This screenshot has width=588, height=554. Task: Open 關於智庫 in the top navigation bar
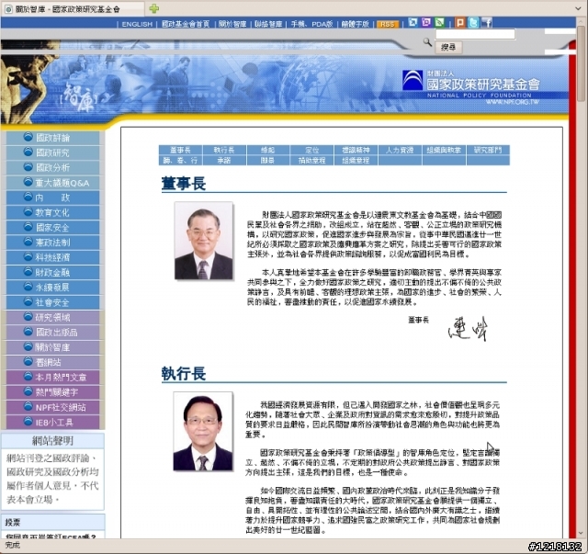point(232,24)
